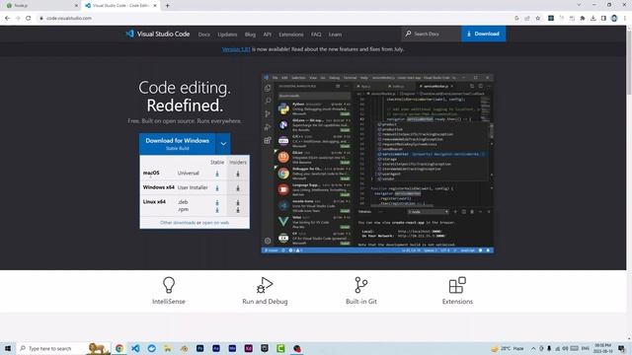Open the Chrome tab search chevron
Screen dimensions: 632x355
tap(579, 5)
